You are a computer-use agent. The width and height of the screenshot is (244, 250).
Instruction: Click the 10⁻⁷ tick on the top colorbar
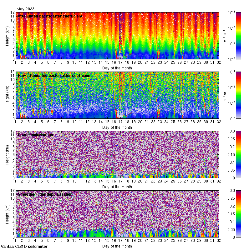(231, 59)
